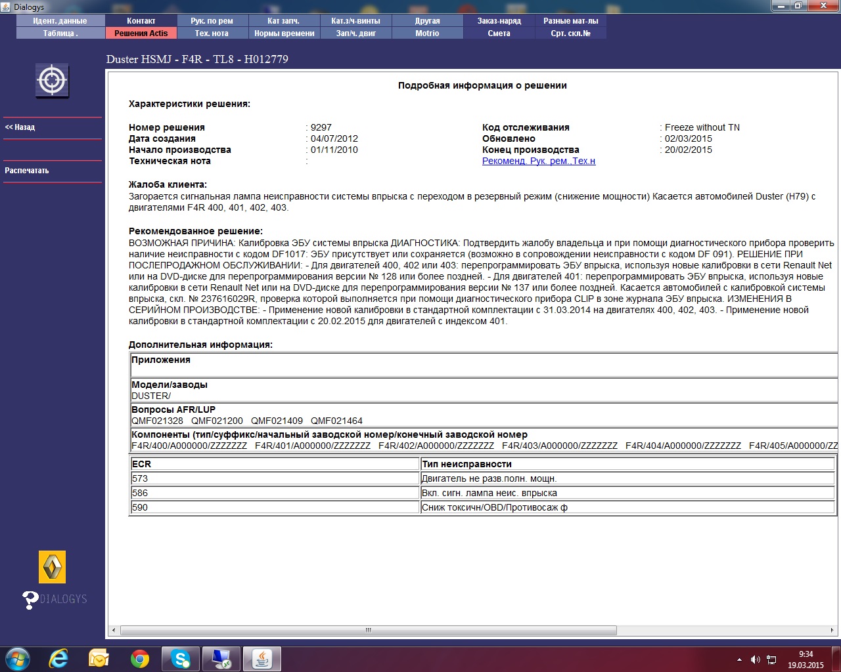Open Skype from the taskbar
841x672 pixels.
coord(180,658)
